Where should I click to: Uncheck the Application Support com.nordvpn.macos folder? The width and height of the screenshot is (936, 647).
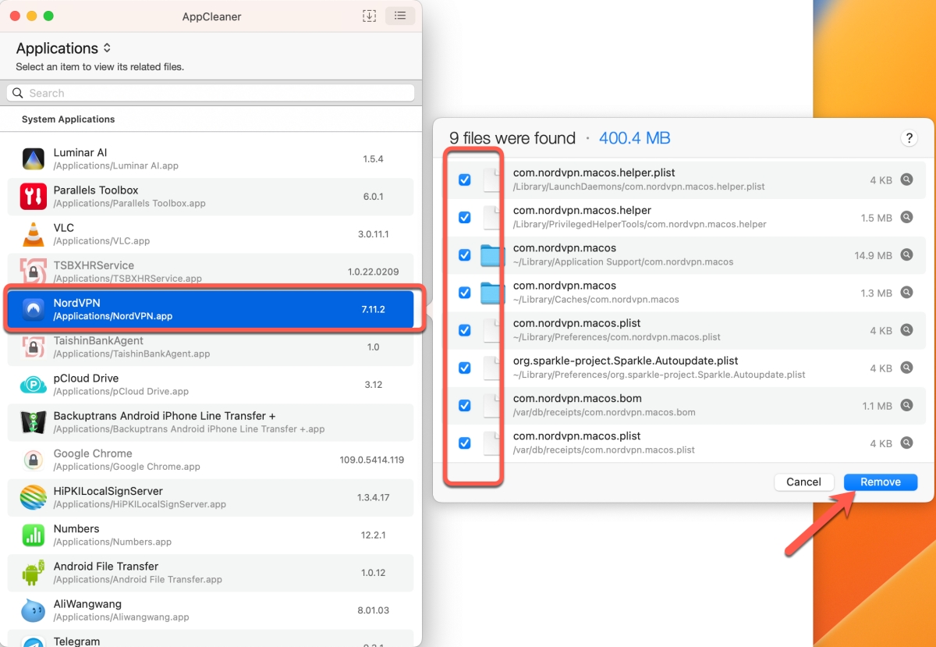465,255
